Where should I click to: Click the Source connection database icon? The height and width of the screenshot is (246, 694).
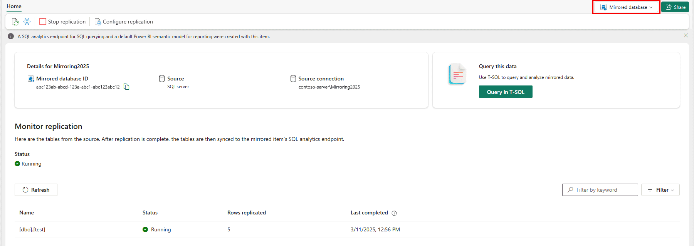click(293, 79)
